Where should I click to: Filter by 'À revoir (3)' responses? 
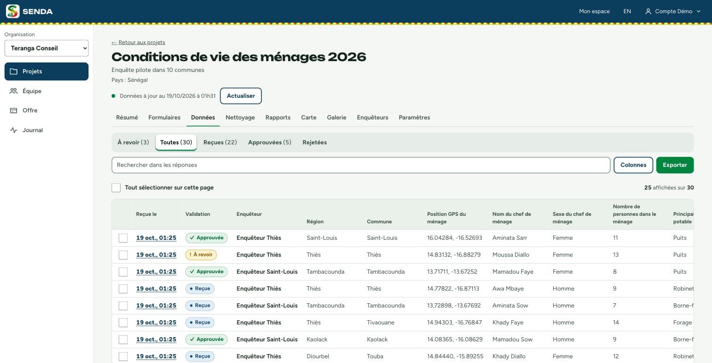pos(133,142)
